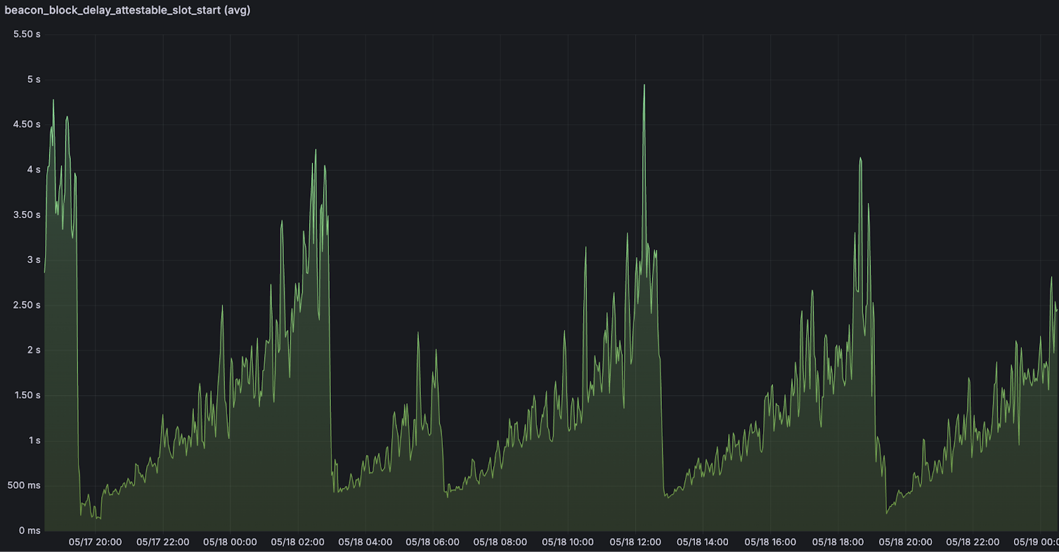Click the 0 ms y-axis label
This screenshot has height=552, width=1059.
29,530
